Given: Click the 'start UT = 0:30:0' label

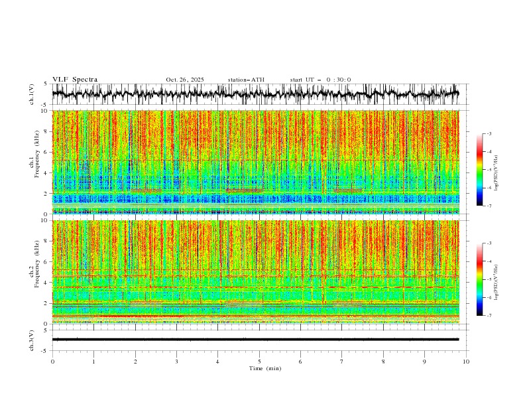Looking at the screenshot, I should [320, 80].
